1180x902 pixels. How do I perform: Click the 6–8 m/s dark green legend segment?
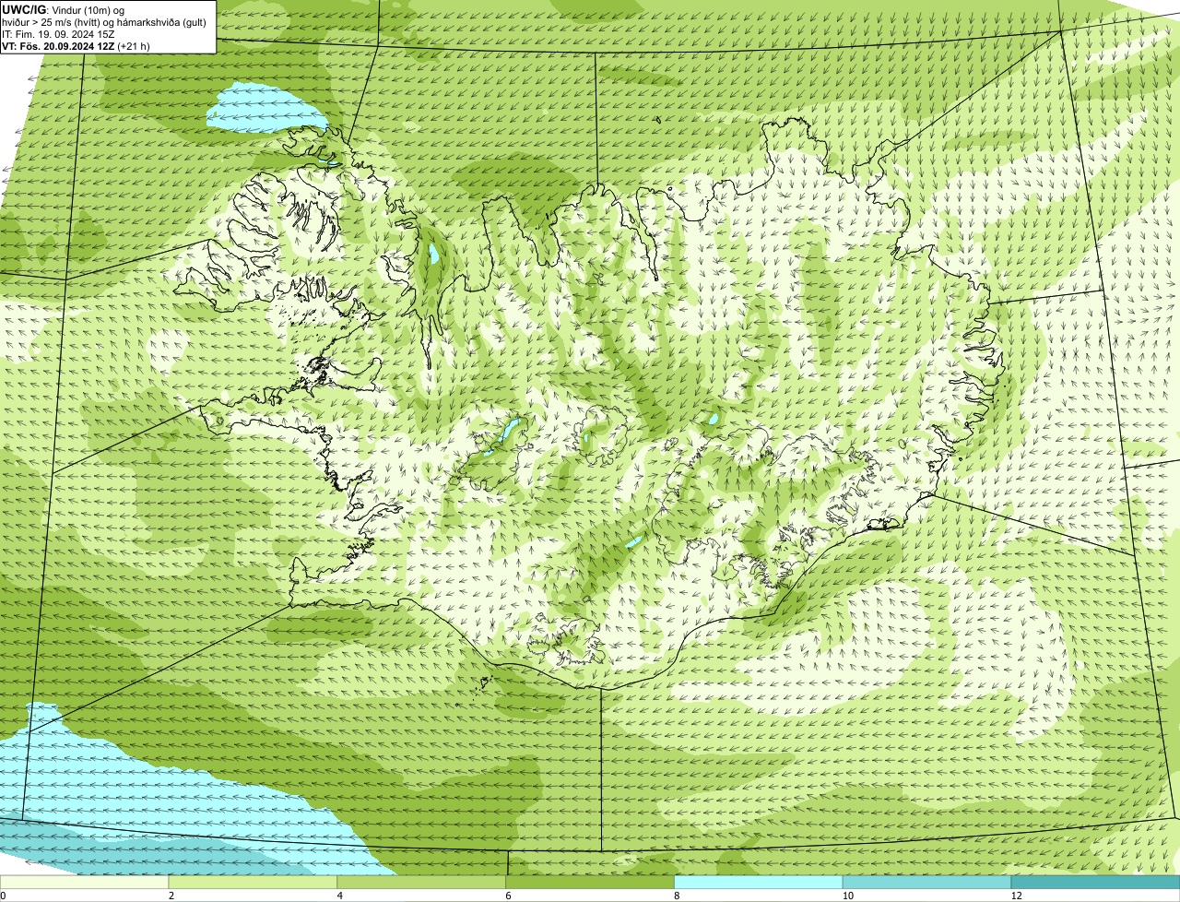[591, 882]
